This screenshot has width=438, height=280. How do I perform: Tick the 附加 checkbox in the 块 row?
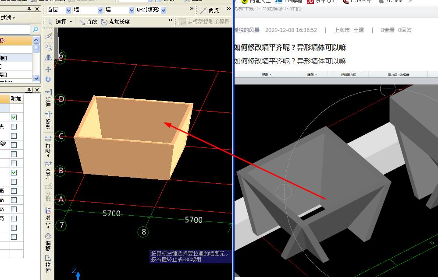click(14, 126)
